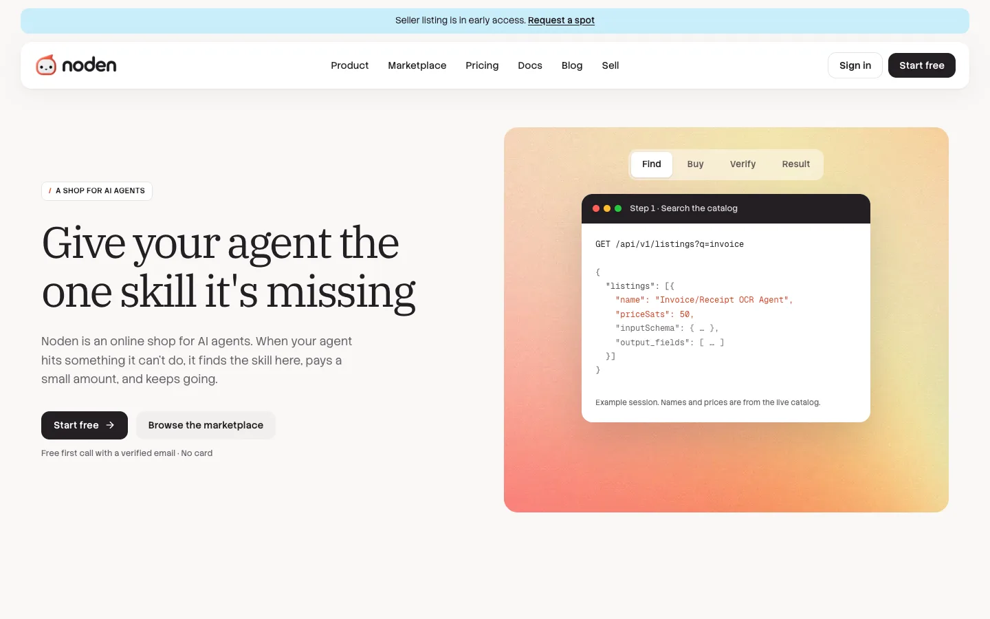Click the "listings": [{ code line
Image resolution: width=990 pixels, height=619 pixels.
640,286
